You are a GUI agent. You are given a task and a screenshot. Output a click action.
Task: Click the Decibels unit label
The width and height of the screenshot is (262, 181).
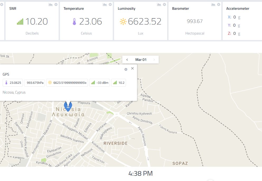coord(32,33)
